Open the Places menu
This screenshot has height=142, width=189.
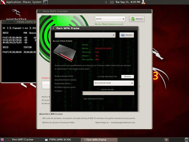[27, 2]
